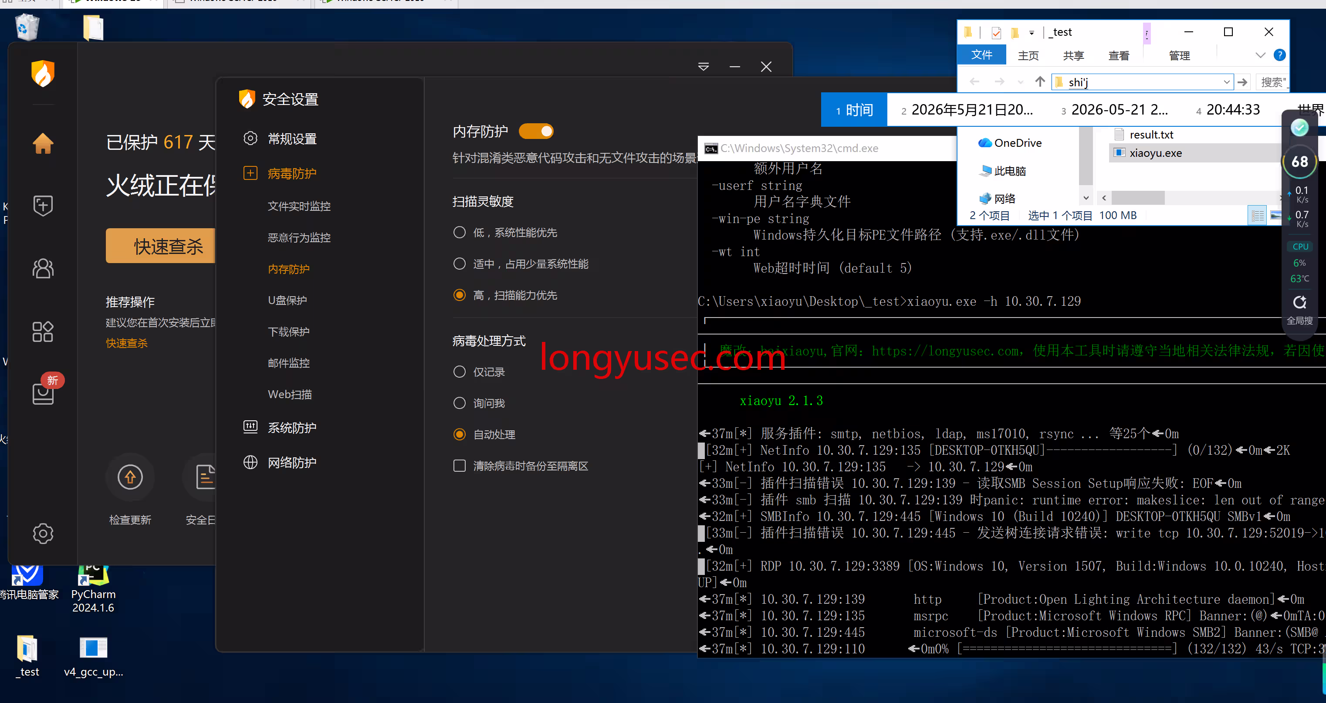Select xiaoyu.exe in the file list
1326x703 pixels.
click(1155, 153)
